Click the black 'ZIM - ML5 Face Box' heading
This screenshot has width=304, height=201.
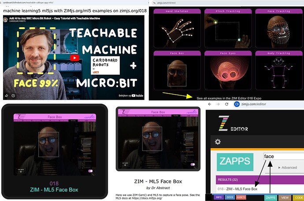[x=158, y=182]
